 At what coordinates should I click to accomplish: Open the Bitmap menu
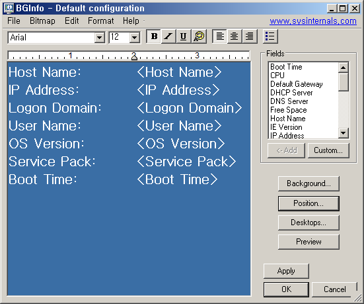pyautogui.click(x=42, y=21)
